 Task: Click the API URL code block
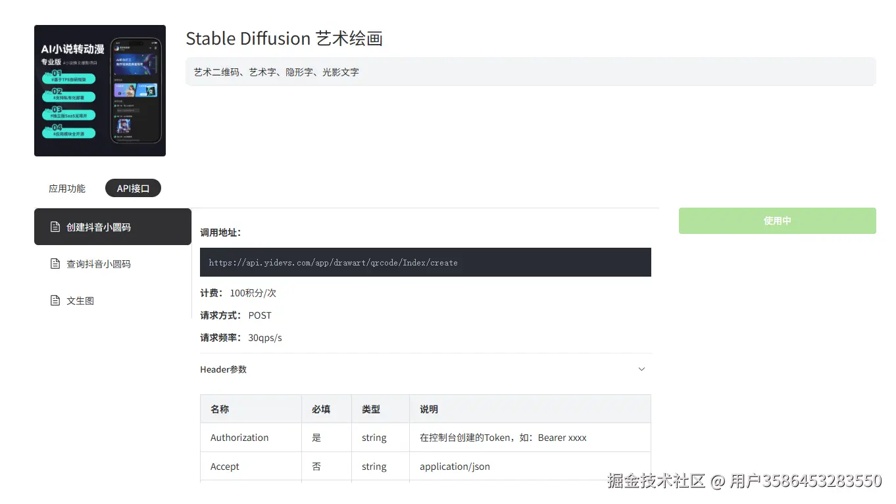point(426,262)
